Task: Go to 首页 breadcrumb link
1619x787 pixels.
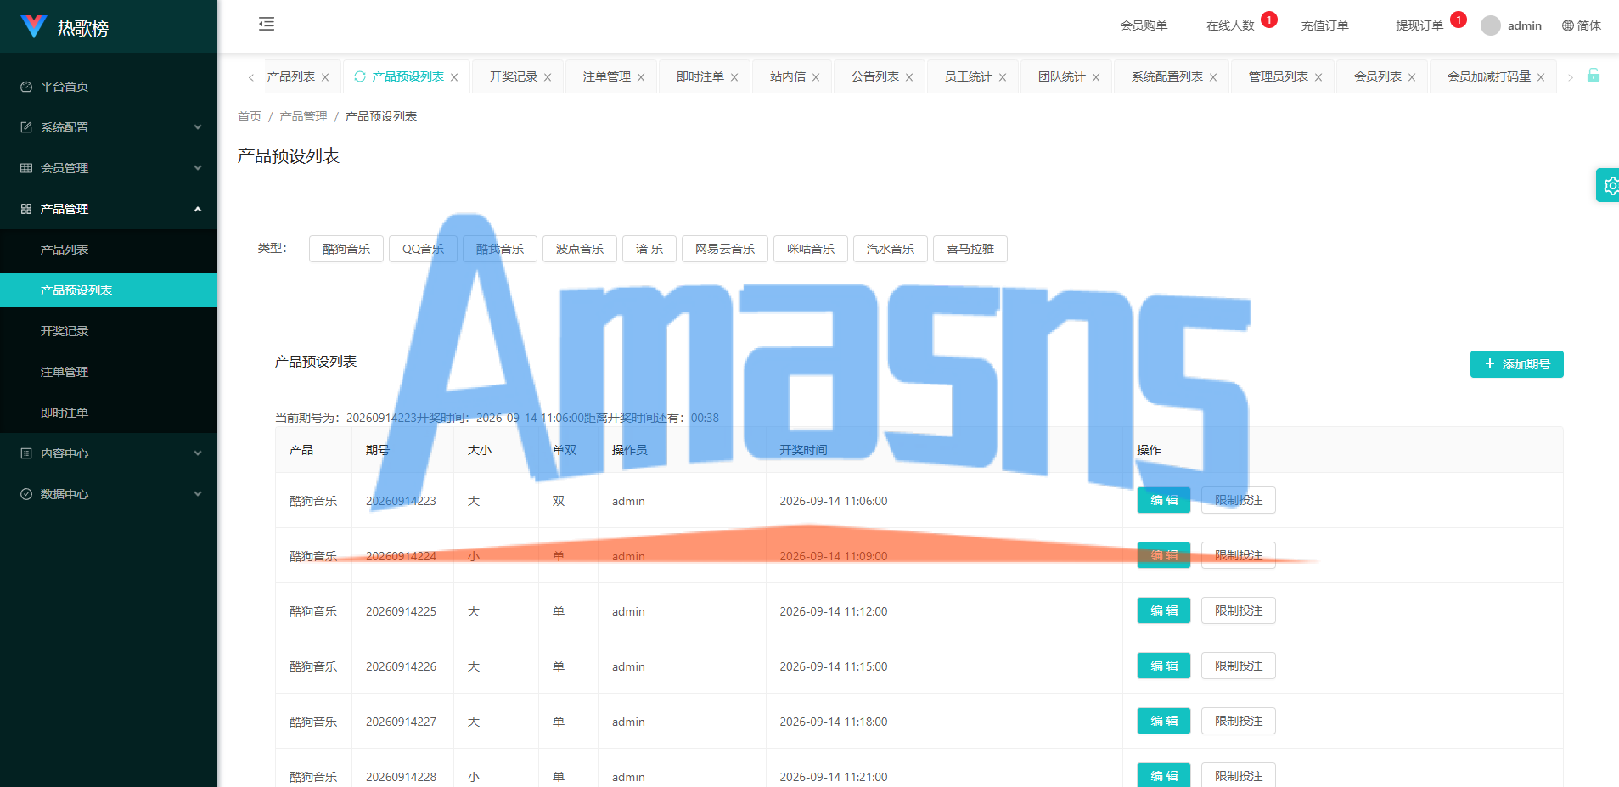Action: click(250, 116)
